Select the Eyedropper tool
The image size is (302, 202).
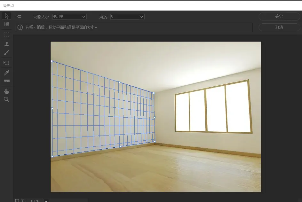[6, 73]
